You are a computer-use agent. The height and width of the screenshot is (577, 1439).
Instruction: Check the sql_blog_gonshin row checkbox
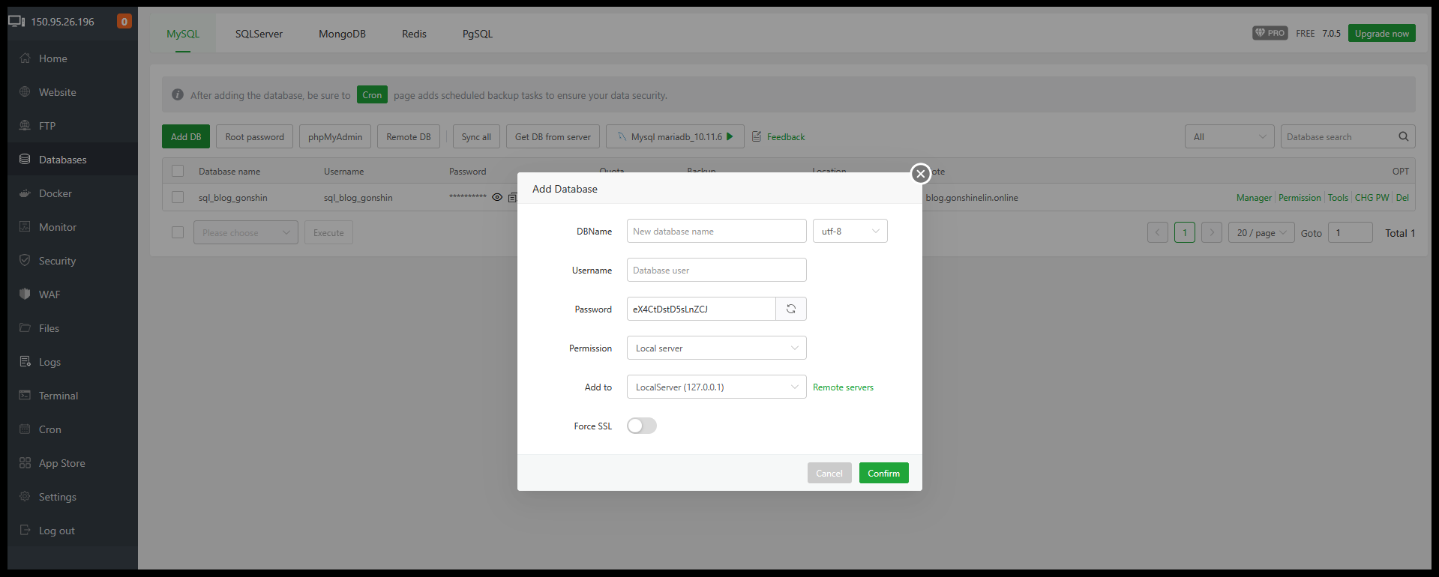click(x=178, y=197)
